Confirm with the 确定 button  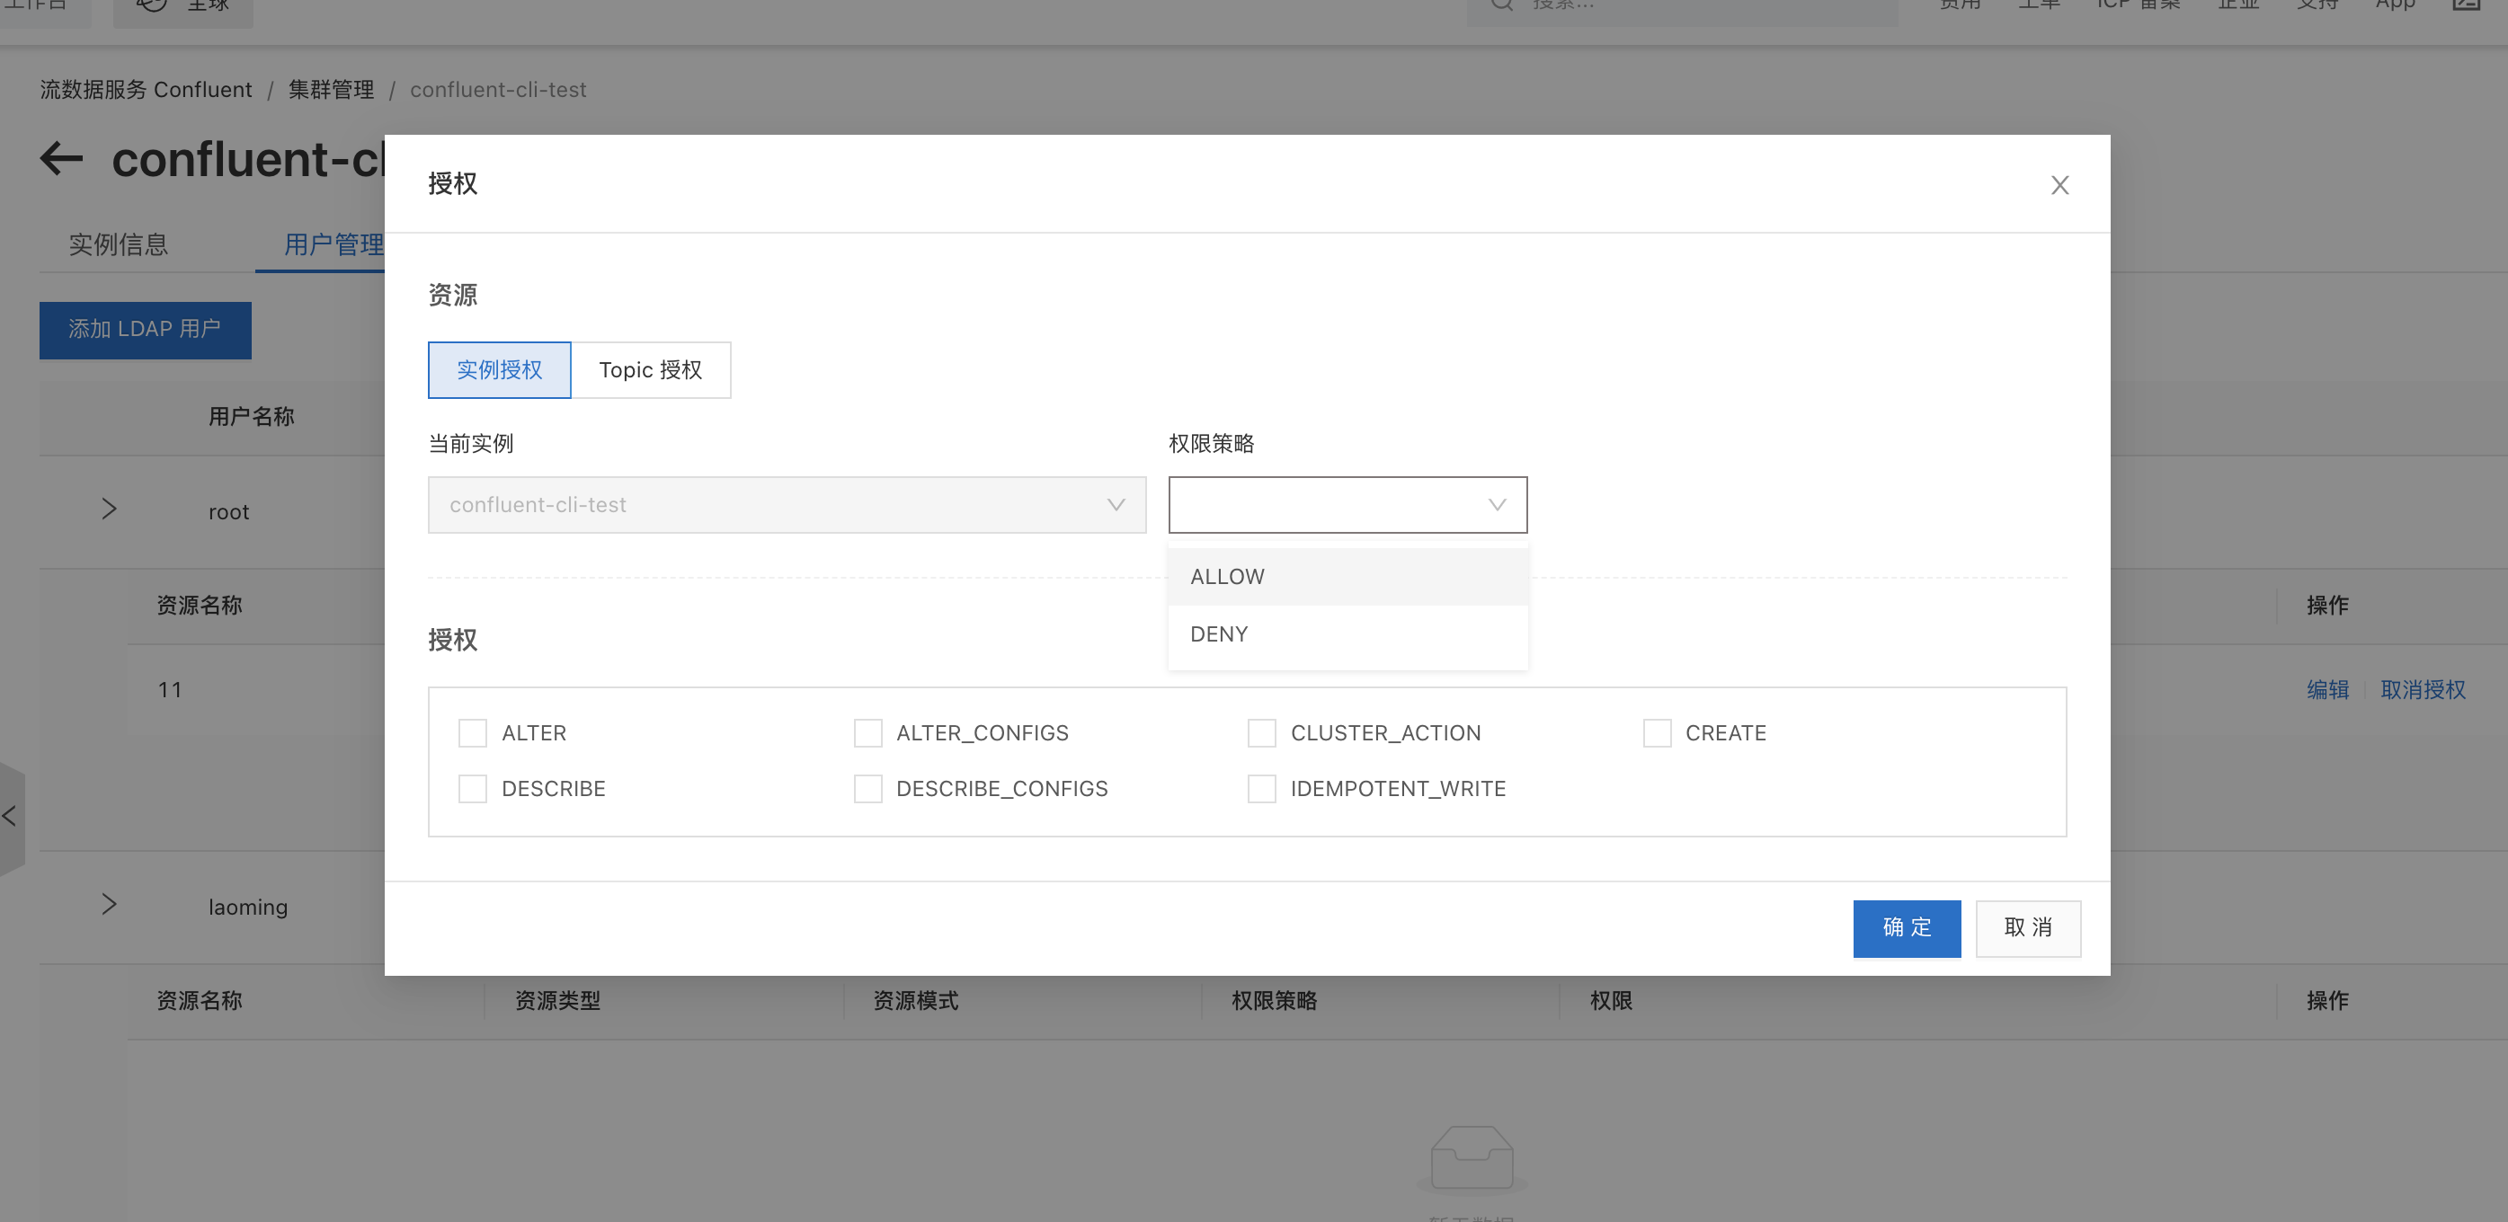coord(1907,928)
